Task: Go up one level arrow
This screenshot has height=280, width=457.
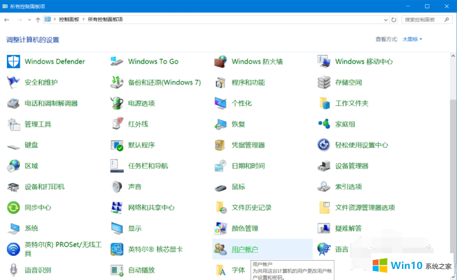Action: pos(38,20)
